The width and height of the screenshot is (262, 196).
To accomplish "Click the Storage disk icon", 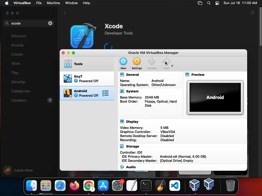I will (122, 146).
